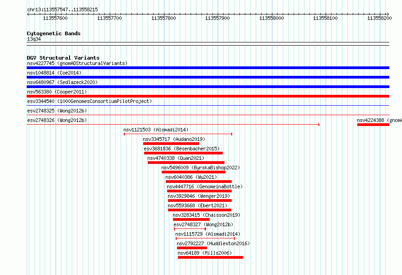This screenshot has height=275, width=402.
Task: Click the red bar under nsv64189 Mills2006
Action: click(x=210, y=257)
